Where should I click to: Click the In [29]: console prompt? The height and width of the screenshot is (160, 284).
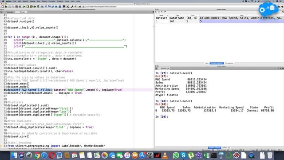162,116
